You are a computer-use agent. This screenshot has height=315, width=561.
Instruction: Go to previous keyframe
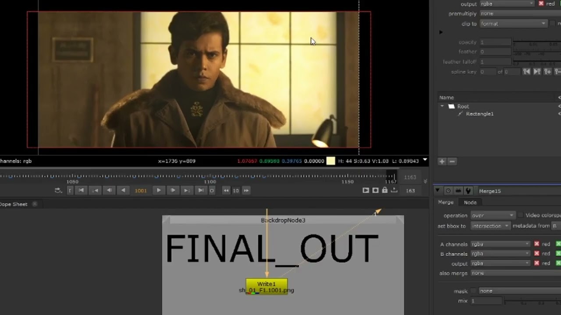click(95, 190)
